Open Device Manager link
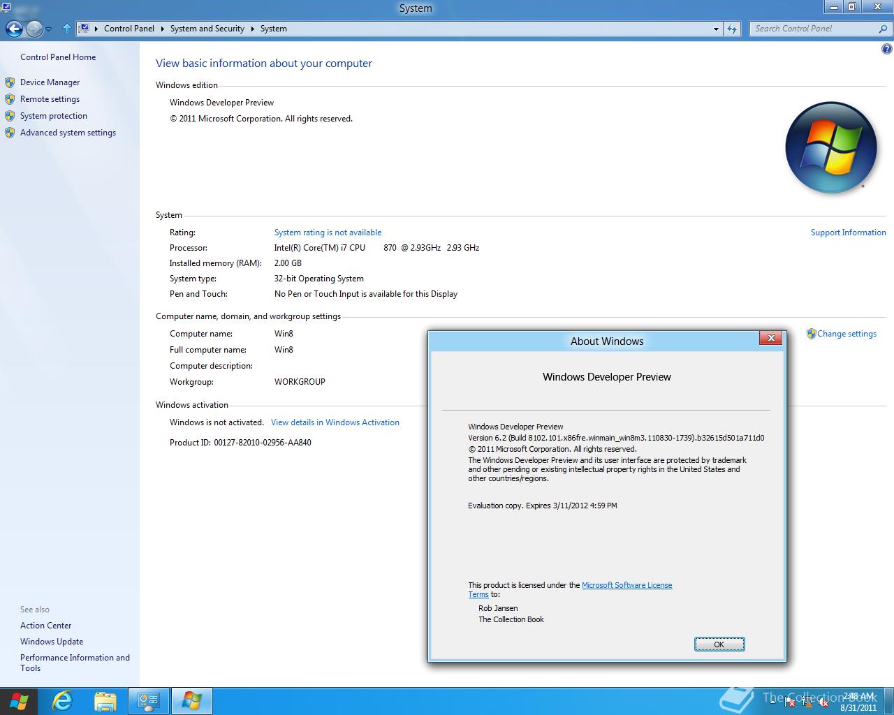 tap(50, 82)
